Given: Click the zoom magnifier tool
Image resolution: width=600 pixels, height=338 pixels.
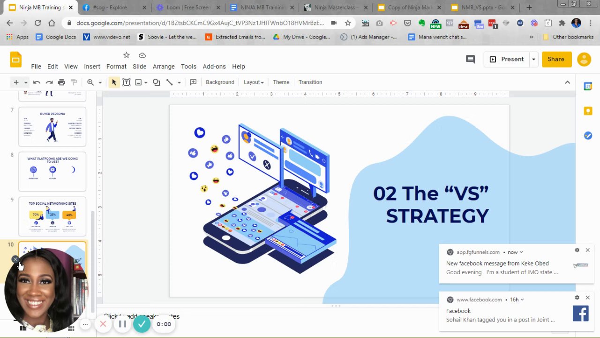Looking at the screenshot, I should pyautogui.click(x=90, y=82).
